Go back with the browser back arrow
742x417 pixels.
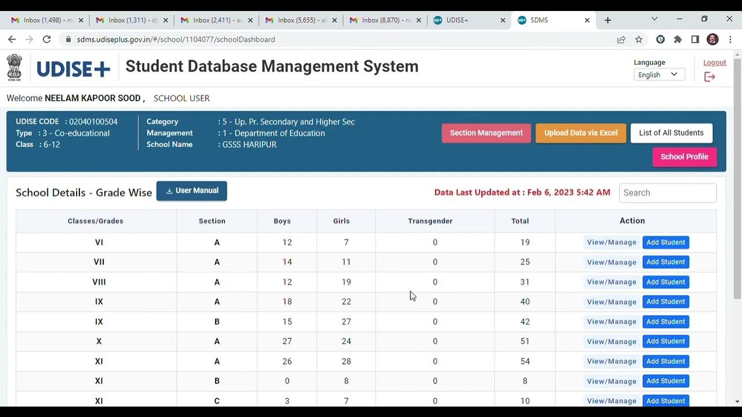12,39
